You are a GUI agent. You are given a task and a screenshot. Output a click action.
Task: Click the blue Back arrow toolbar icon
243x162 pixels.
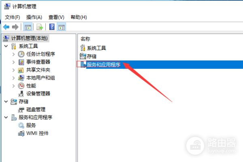coord(6,27)
